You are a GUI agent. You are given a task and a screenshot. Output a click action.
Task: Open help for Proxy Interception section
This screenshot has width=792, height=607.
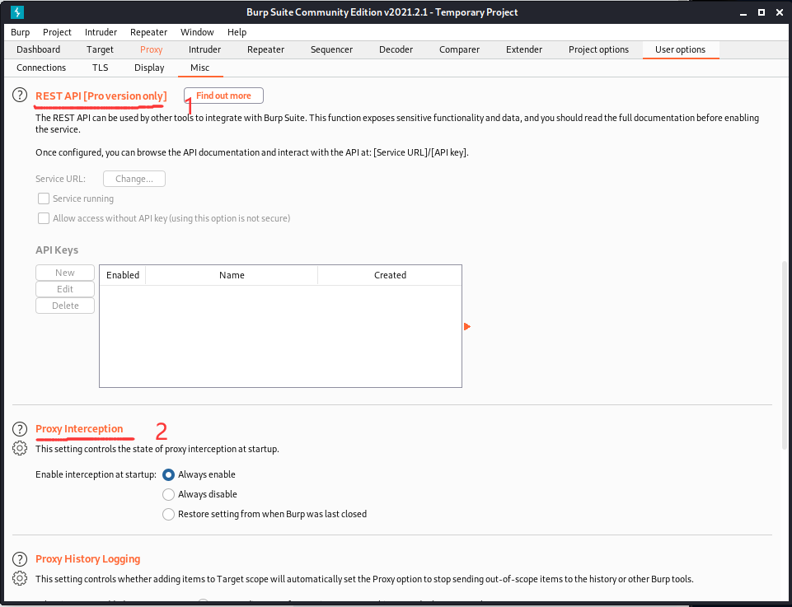pos(20,429)
